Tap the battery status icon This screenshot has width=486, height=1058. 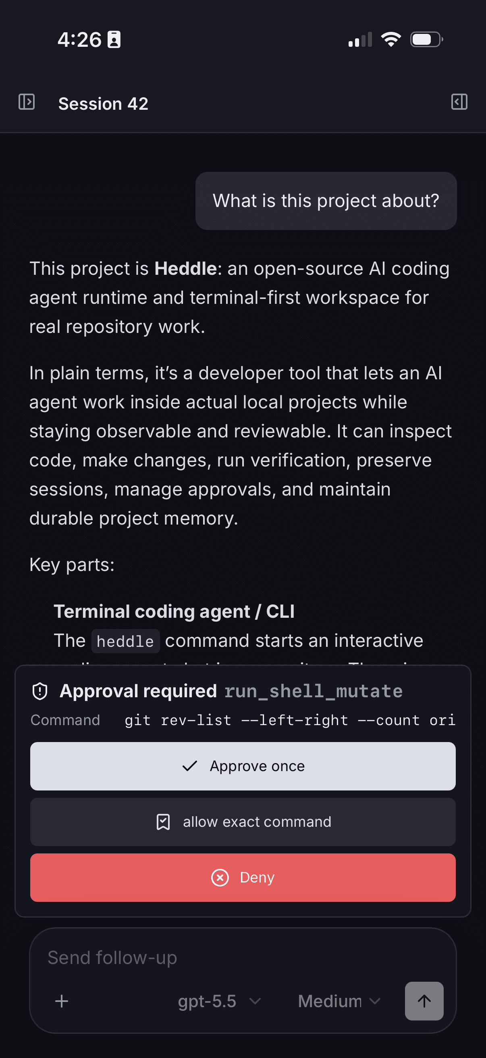(x=426, y=40)
